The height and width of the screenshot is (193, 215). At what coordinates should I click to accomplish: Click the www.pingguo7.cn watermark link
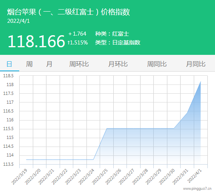[197, 189]
